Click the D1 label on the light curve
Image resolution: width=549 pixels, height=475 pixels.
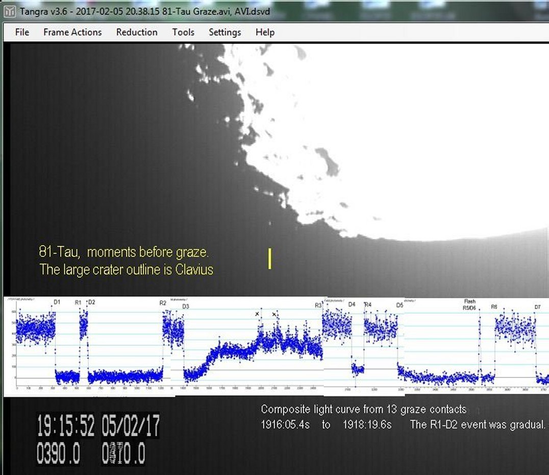(x=57, y=302)
